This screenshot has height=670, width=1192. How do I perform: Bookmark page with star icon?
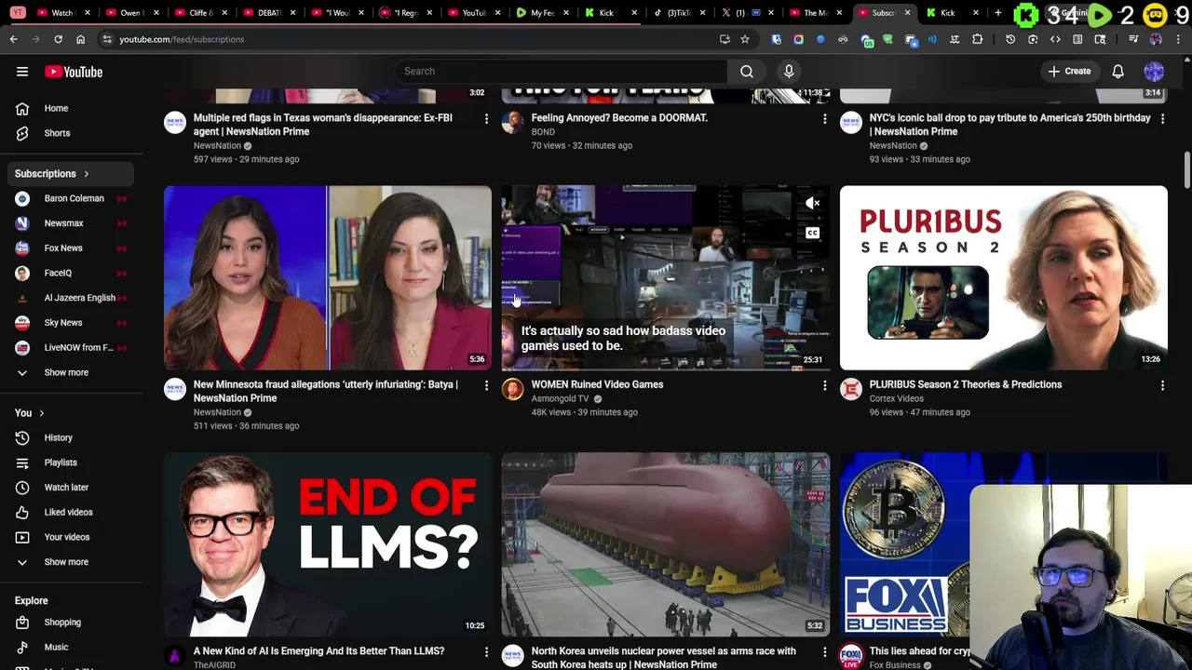point(745,39)
